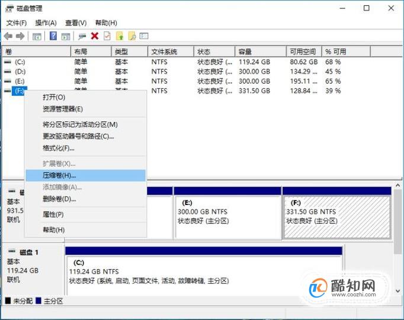Screen dimensions: 404x320
Task: Sort by the 容量 column header
Action: 261,52
